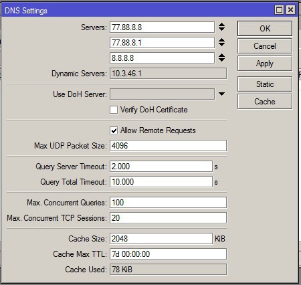Click the OK button
Viewport: 301px width, 285px height.
coord(265,28)
